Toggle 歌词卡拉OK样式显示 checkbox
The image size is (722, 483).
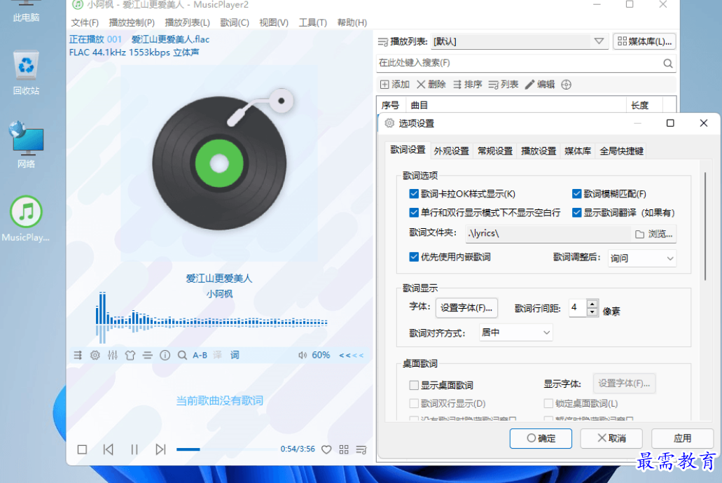(414, 194)
